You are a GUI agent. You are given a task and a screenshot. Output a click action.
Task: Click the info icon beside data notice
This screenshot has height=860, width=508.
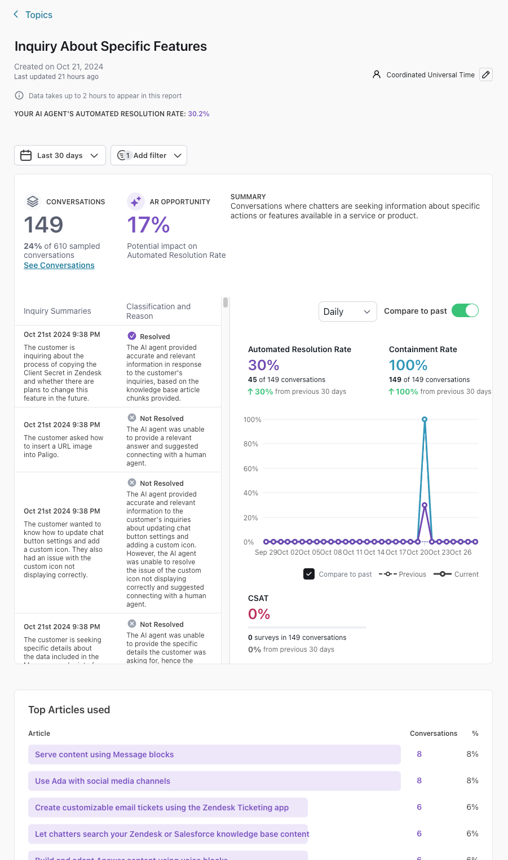click(x=19, y=95)
